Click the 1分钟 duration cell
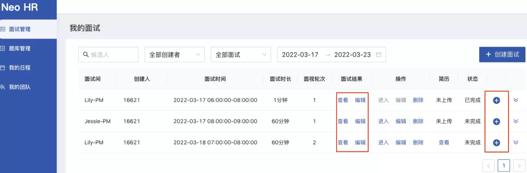Image resolution: width=527 pixels, height=173 pixels. (280, 100)
